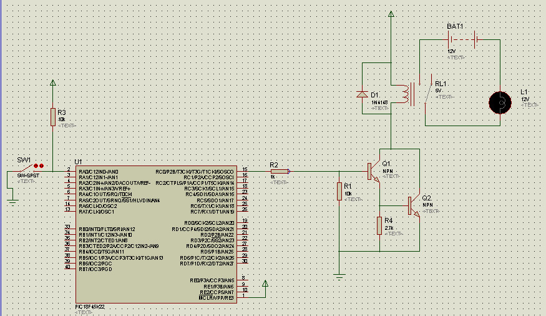The image size is (546, 316).
Task: Click the BAT1 reference label
Action: tap(455, 26)
